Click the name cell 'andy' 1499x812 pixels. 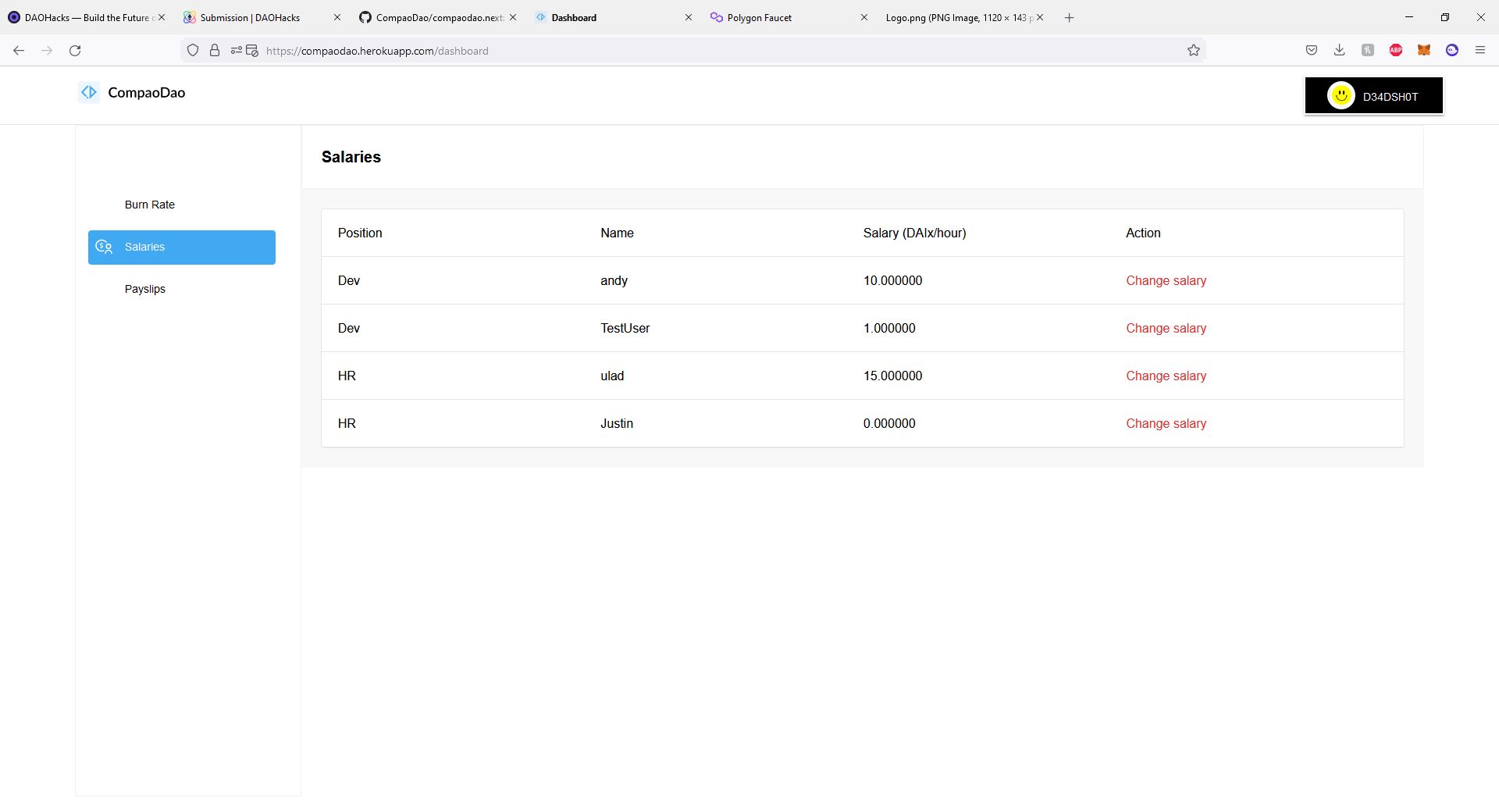point(614,280)
